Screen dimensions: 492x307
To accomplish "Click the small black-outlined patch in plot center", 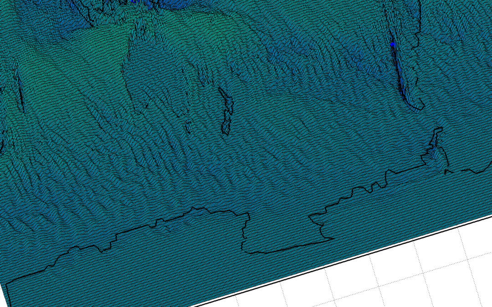I will (x=226, y=111).
